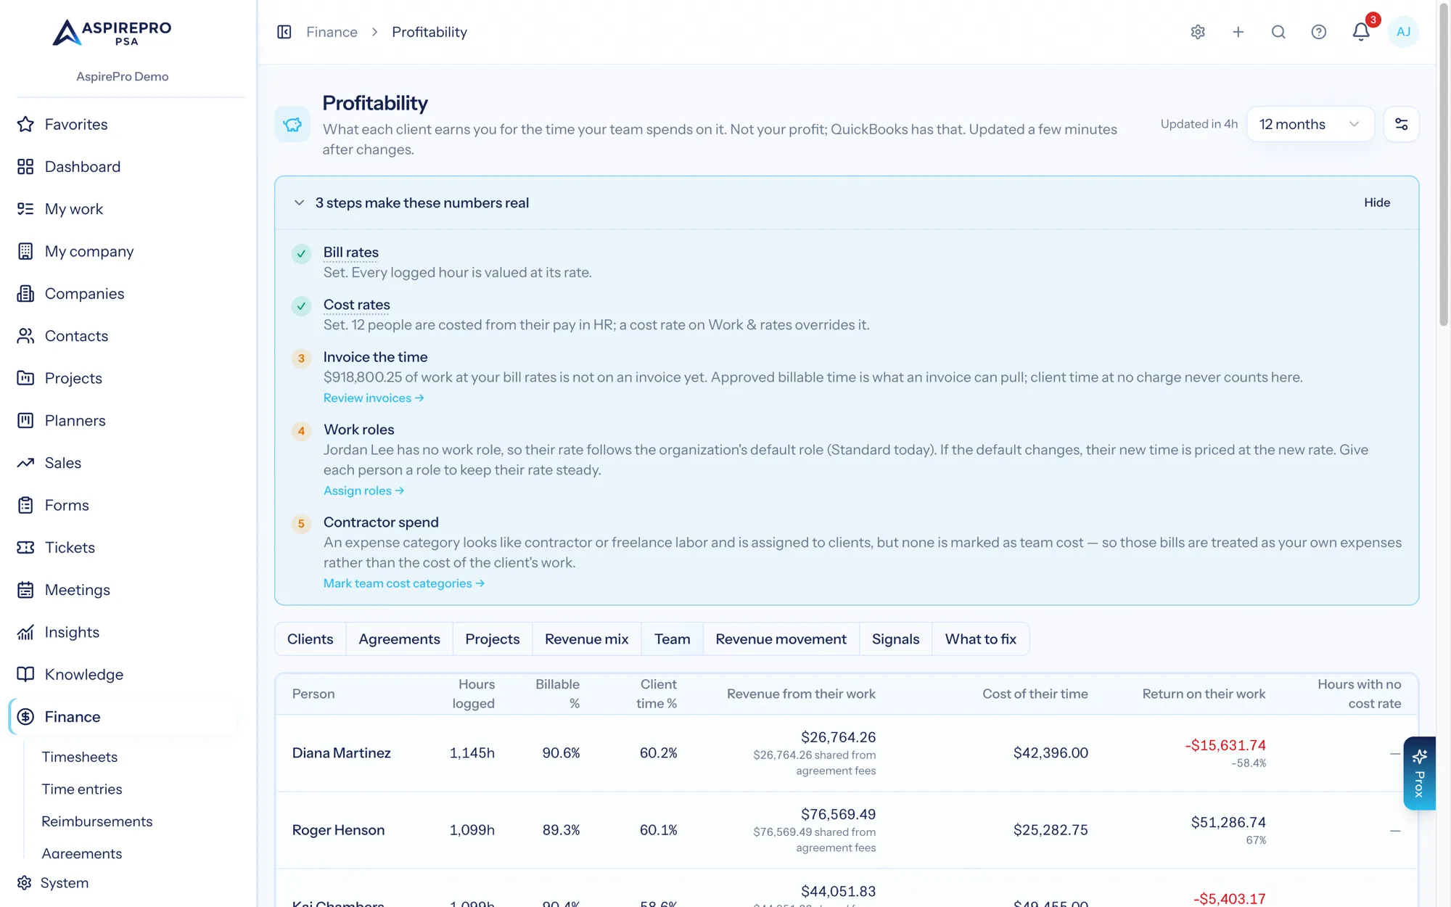Screen dimensions: 1451x907
Task: Switch to the Agreements tab
Action: pos(399,639)
